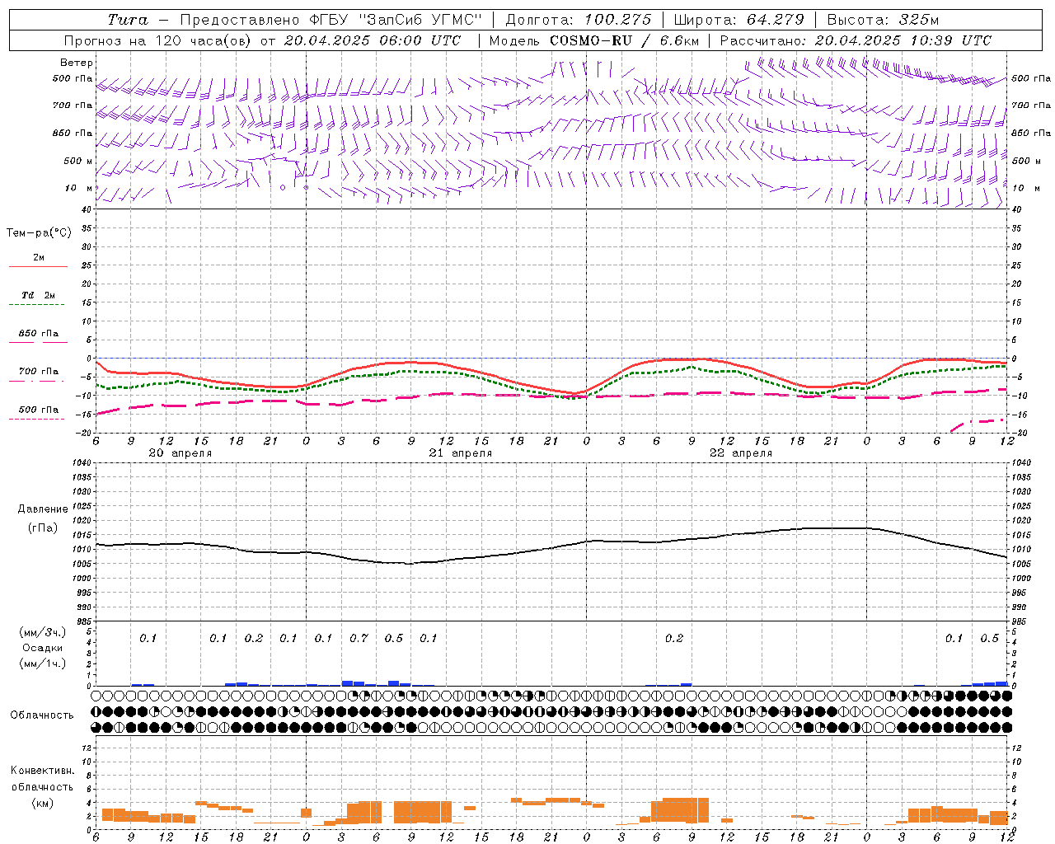Click the "20 апреля" date label
The image size is (1055, 844).
tap(180, 453)
